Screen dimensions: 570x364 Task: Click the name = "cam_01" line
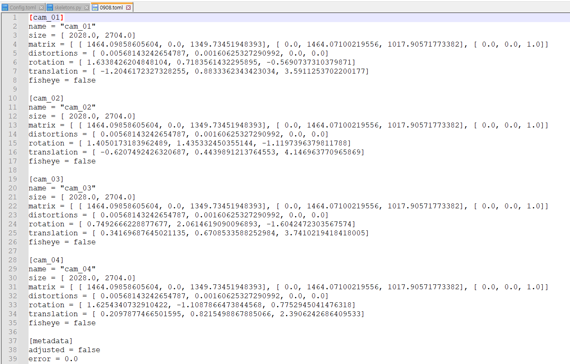(62, 26)
